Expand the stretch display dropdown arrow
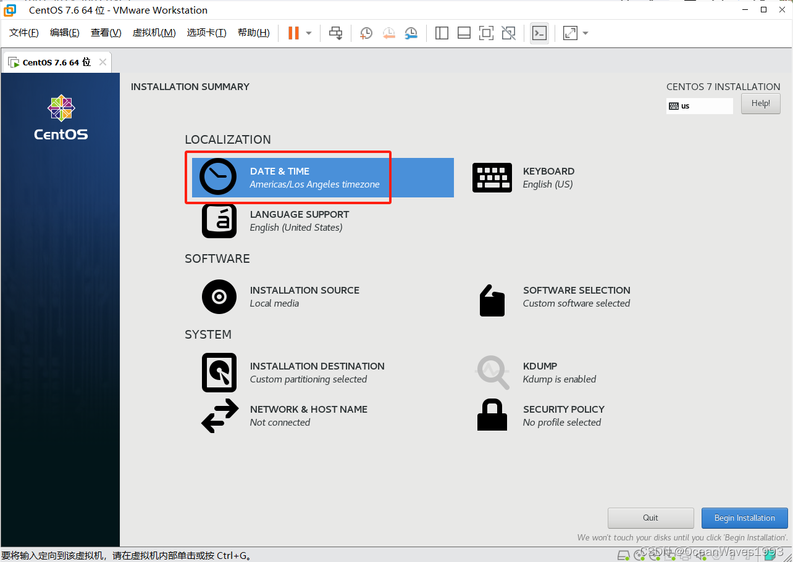 [585, 33]
